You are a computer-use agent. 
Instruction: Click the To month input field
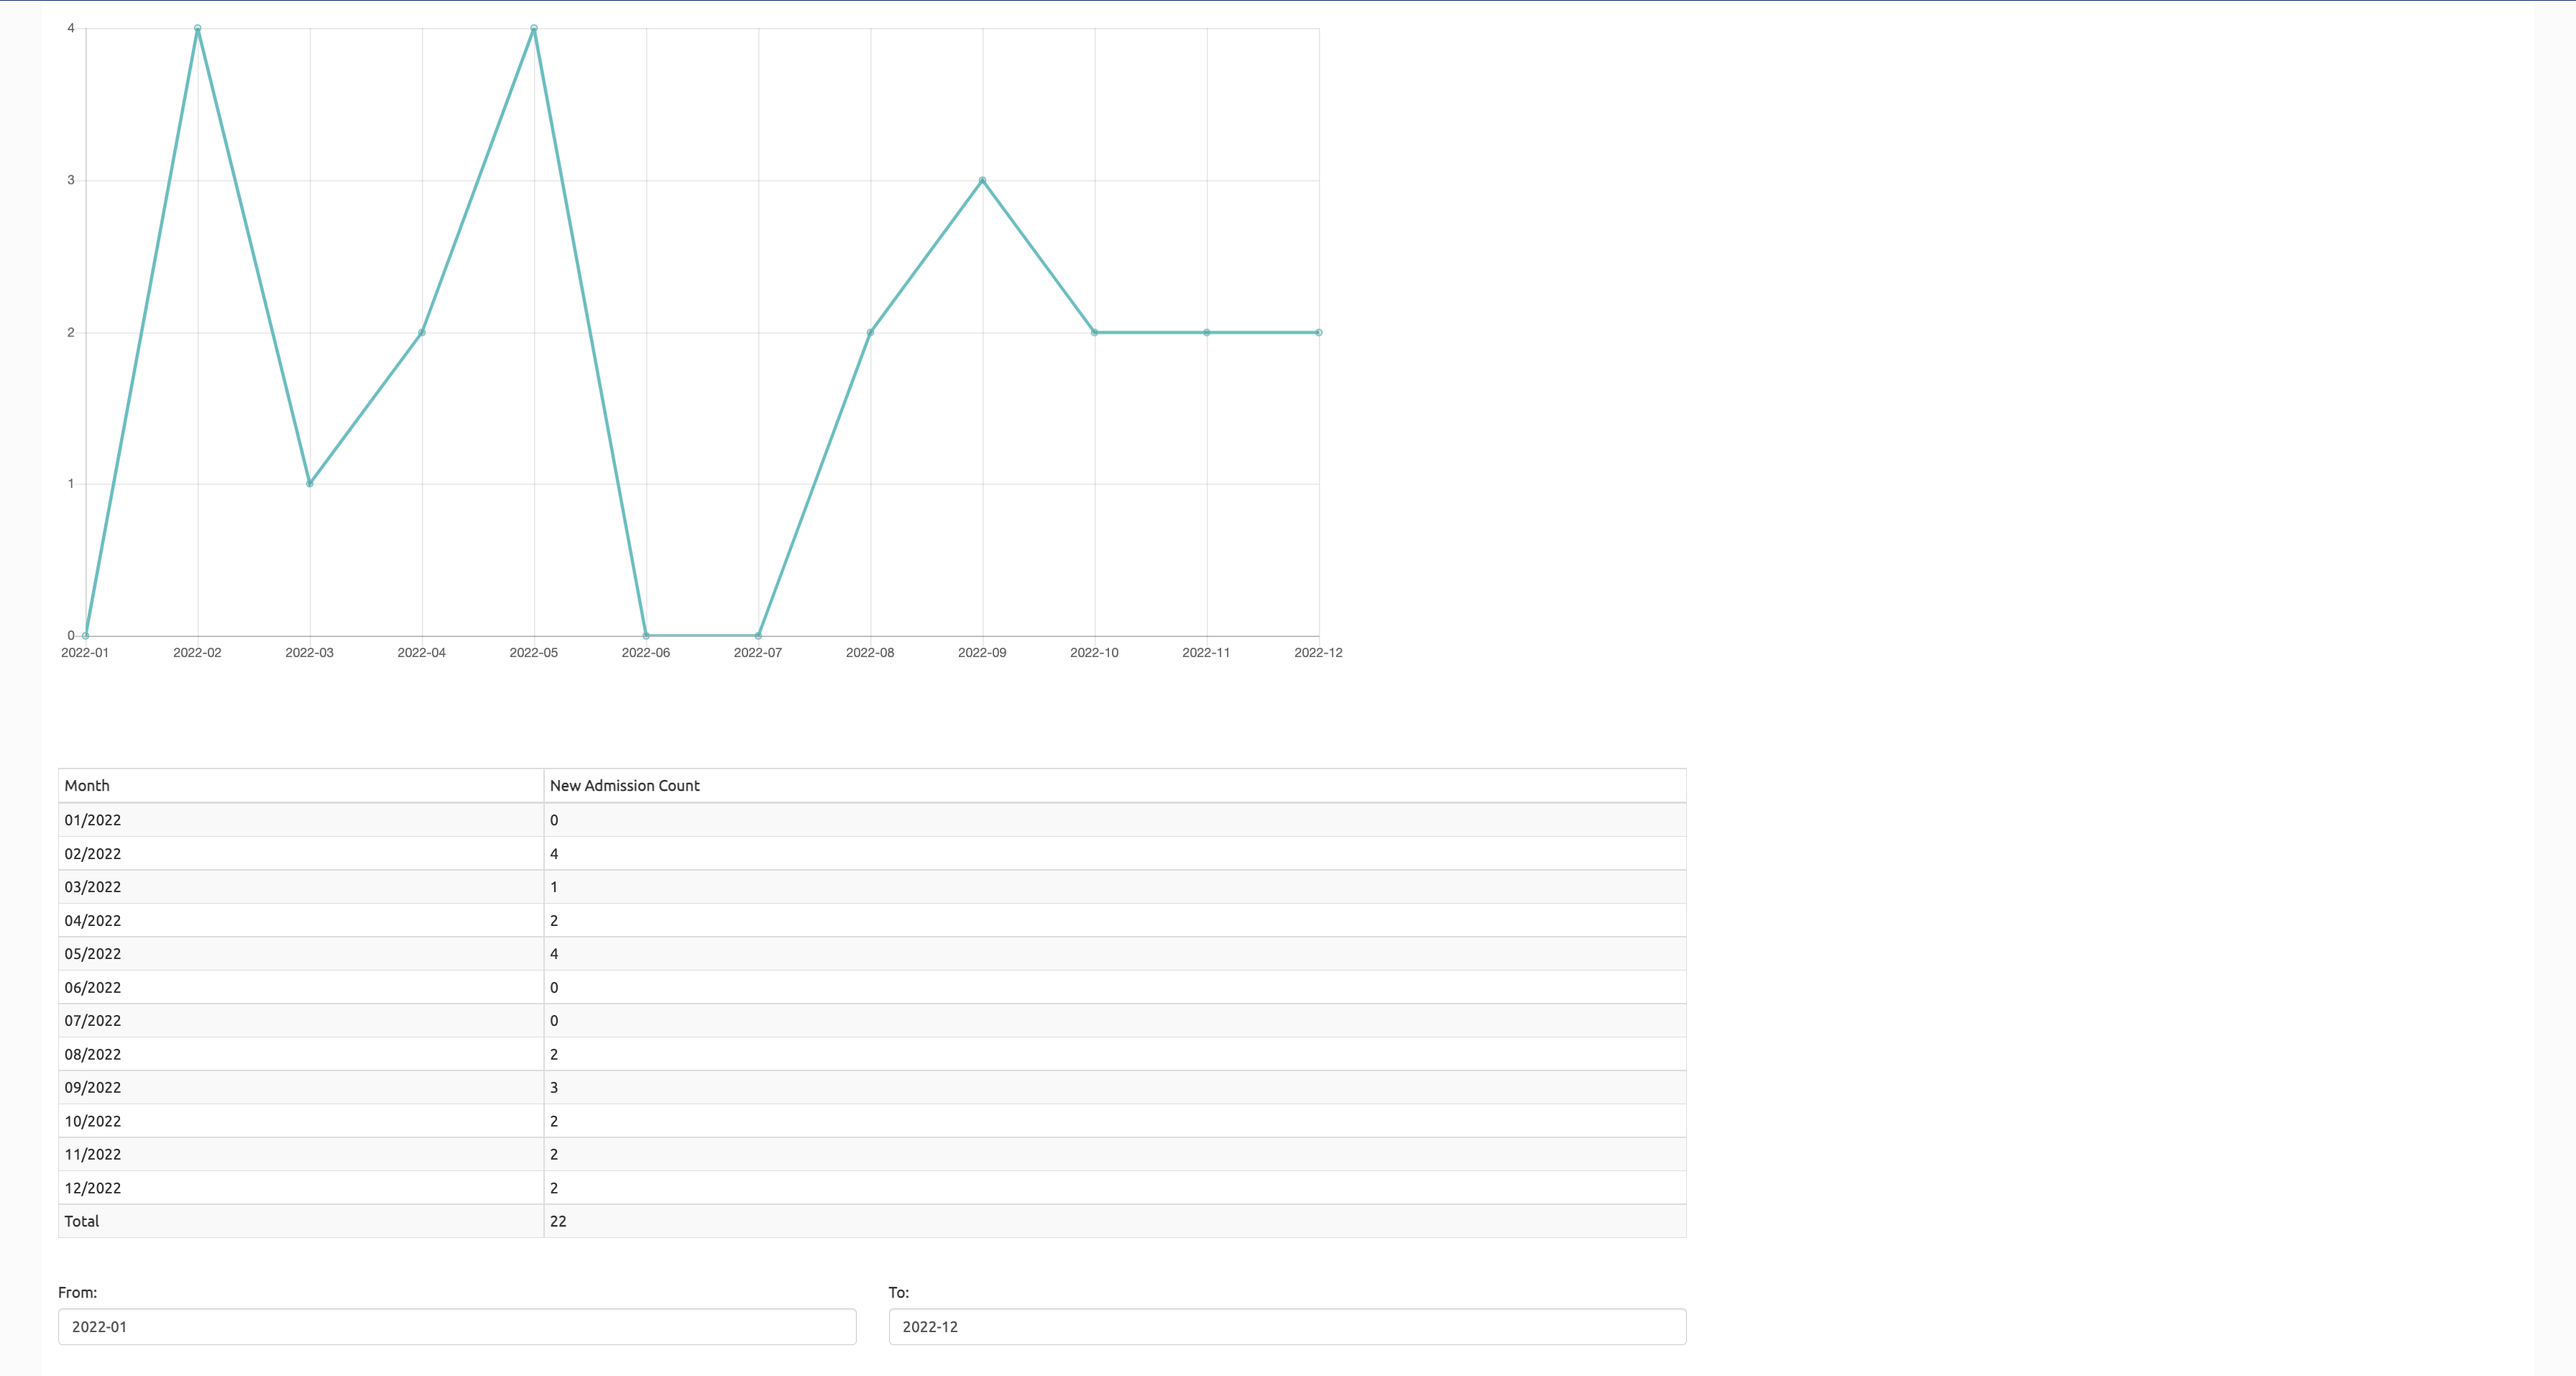(1286, 1326)
